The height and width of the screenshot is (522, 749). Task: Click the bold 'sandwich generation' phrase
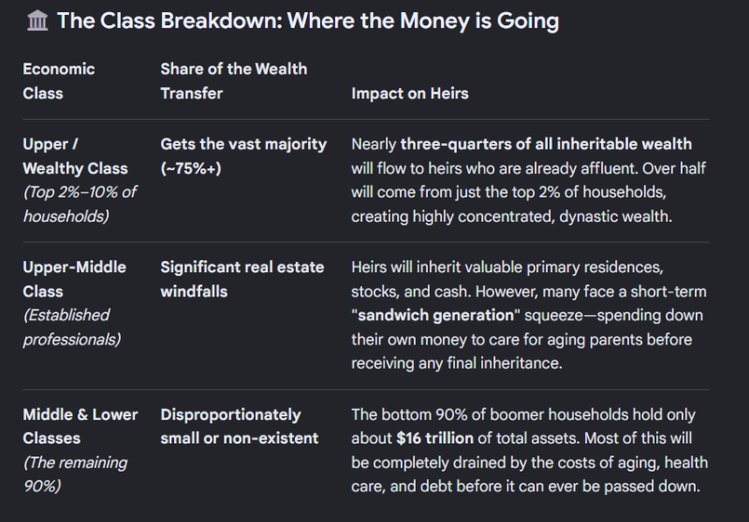pyautogui.click(x=435, y=315)
